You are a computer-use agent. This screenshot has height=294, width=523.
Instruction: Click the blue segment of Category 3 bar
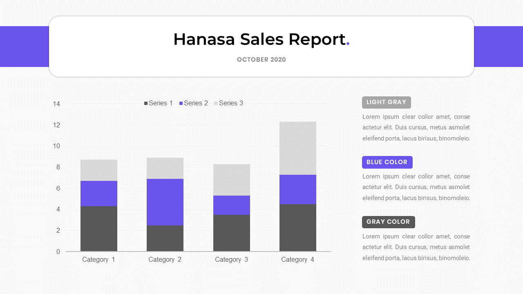pyautogui.click(x=232, y=205)
